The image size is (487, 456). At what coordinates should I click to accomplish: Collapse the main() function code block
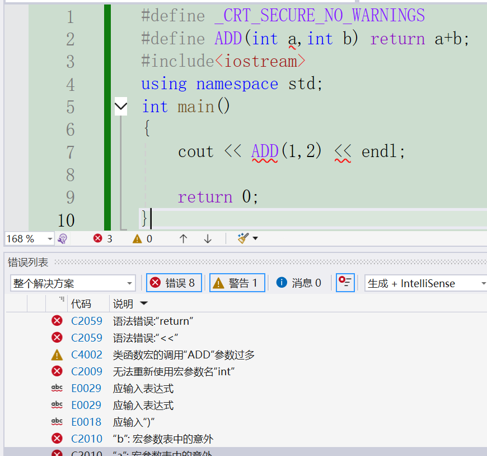click(120, 107)
